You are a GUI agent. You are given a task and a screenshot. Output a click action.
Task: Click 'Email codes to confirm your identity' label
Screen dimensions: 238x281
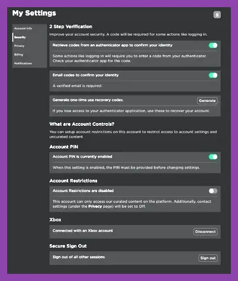(86, 75)
